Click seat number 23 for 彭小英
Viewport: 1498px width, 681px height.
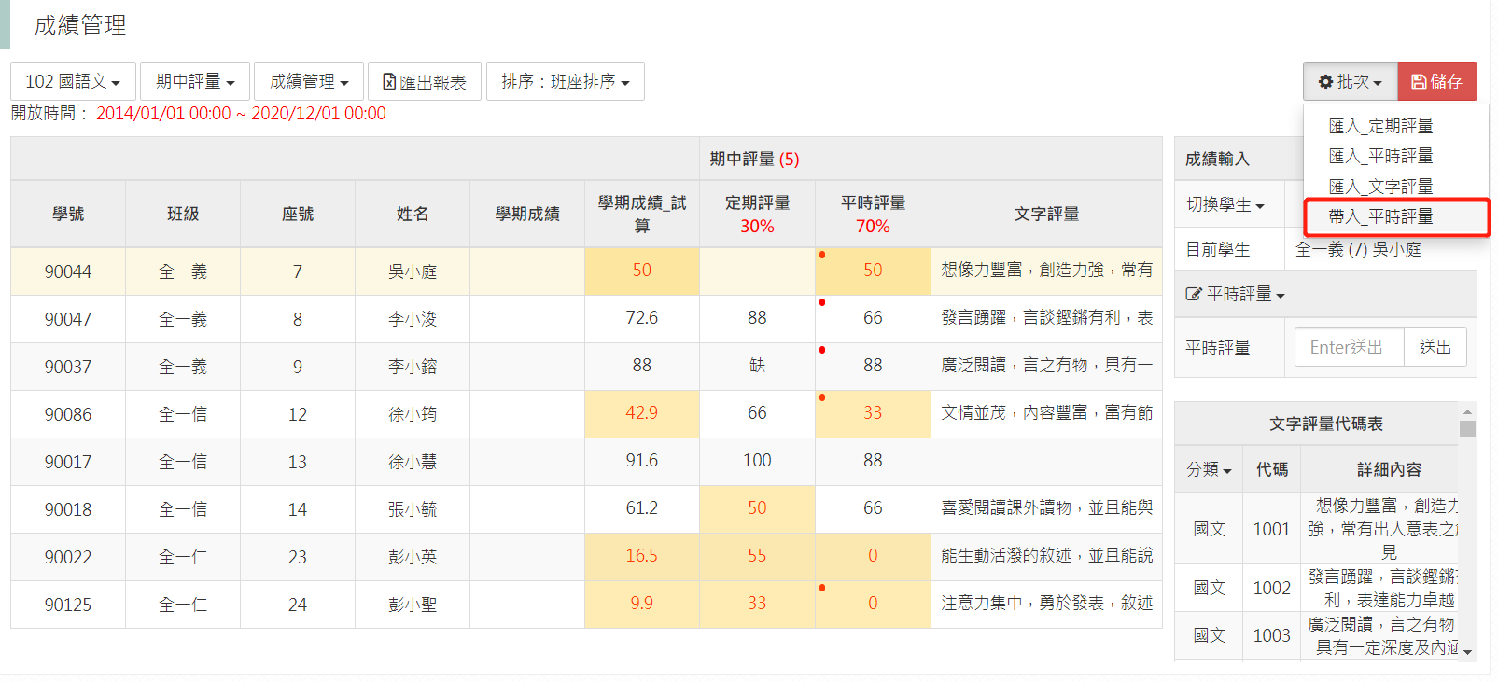coord(298,557)
